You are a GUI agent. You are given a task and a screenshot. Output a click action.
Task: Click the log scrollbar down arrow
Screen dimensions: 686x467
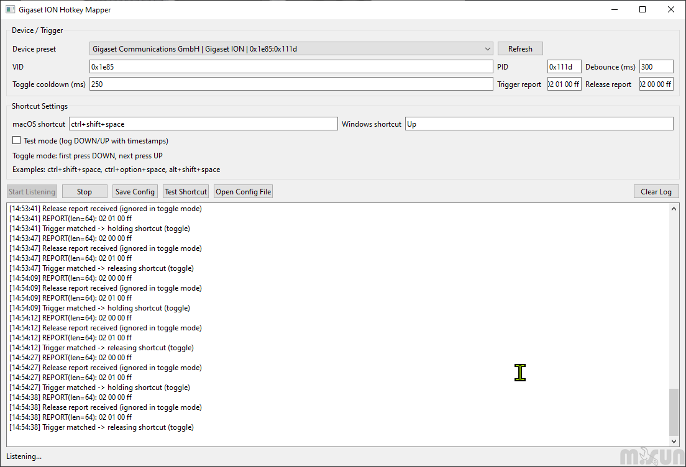pos(674,441)
